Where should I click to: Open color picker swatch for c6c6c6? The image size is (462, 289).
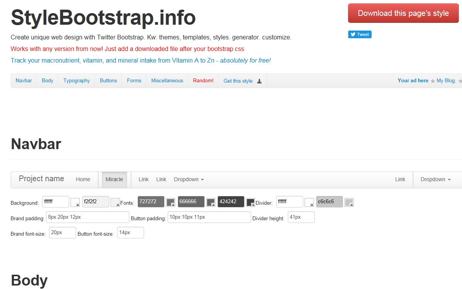pos(349,202)
